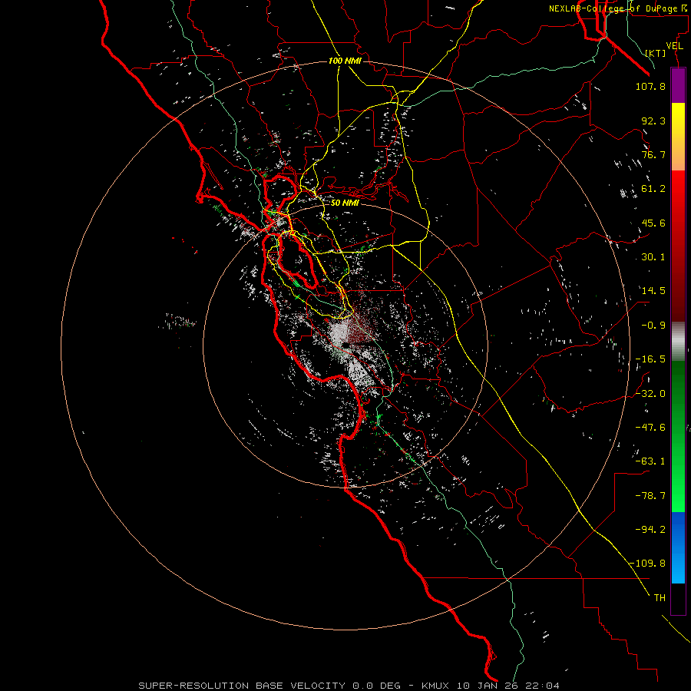Click the TH legend label
691x691 pixels.
pyautogui.click(x=660, y=598)
